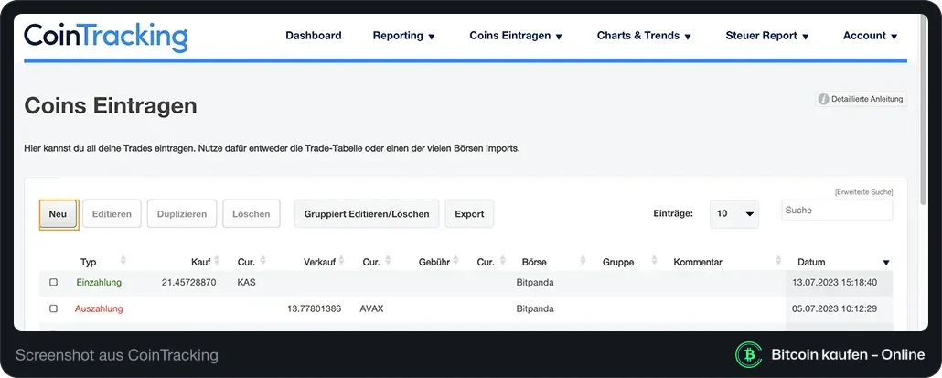
Task: Click the 21.45728870 Kauf amount
Action: 188,283
